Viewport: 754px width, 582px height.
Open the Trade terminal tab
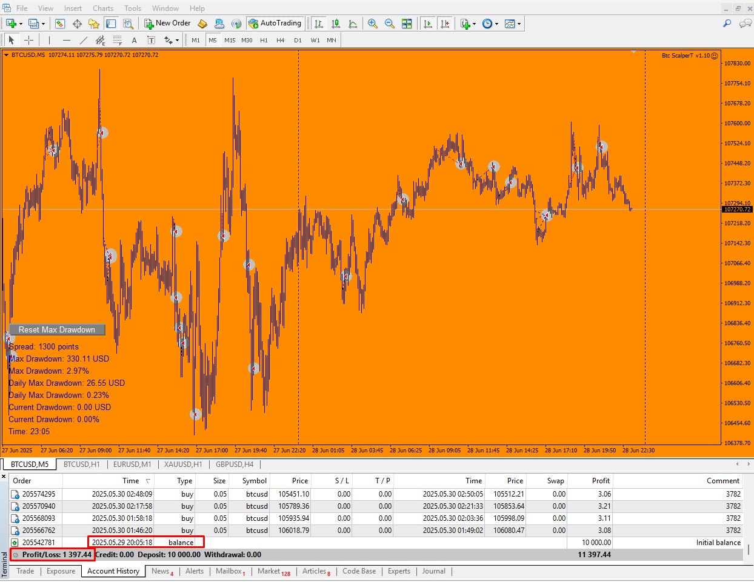[25, 571]
